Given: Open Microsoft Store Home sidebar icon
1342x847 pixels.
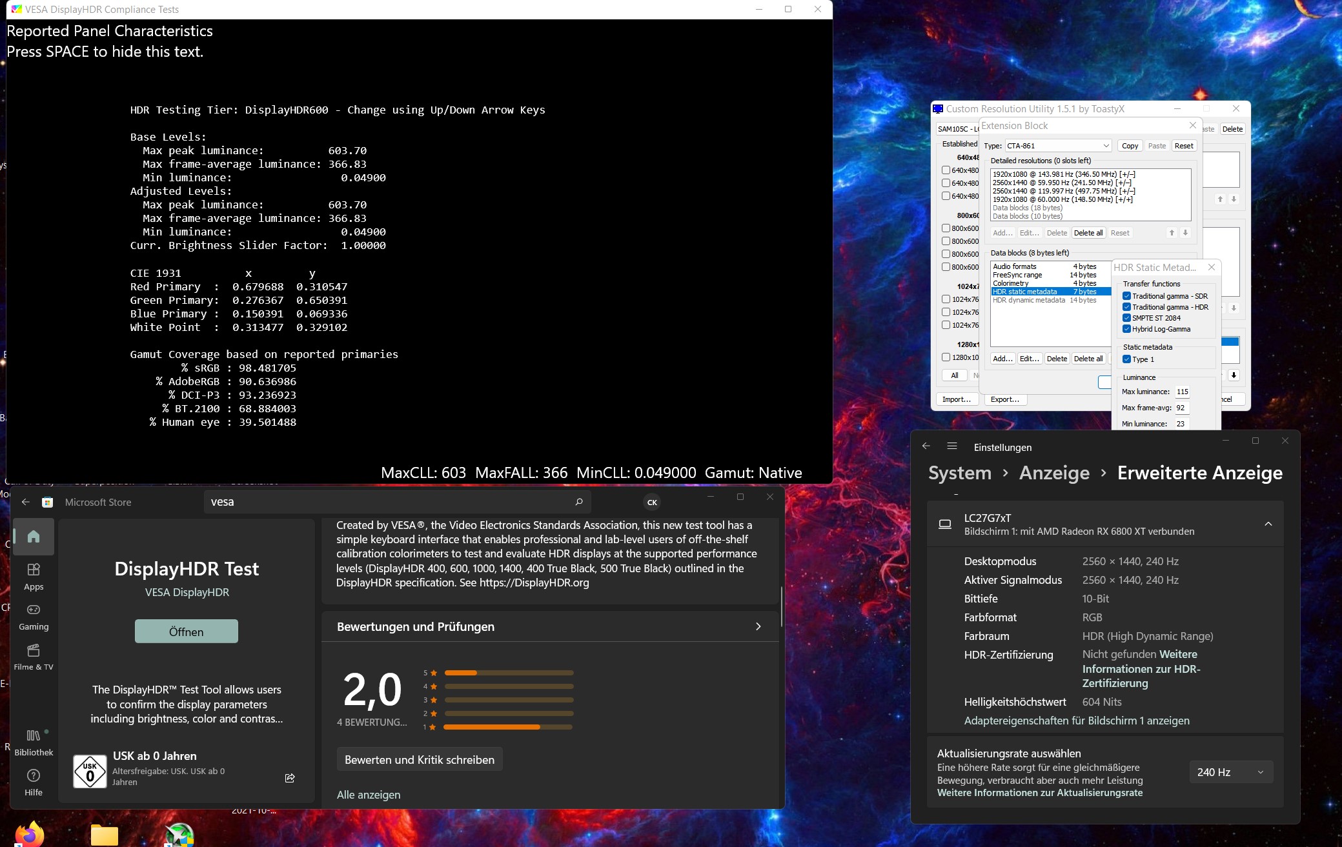Looking at the screenshot, I should pos(34,536).
